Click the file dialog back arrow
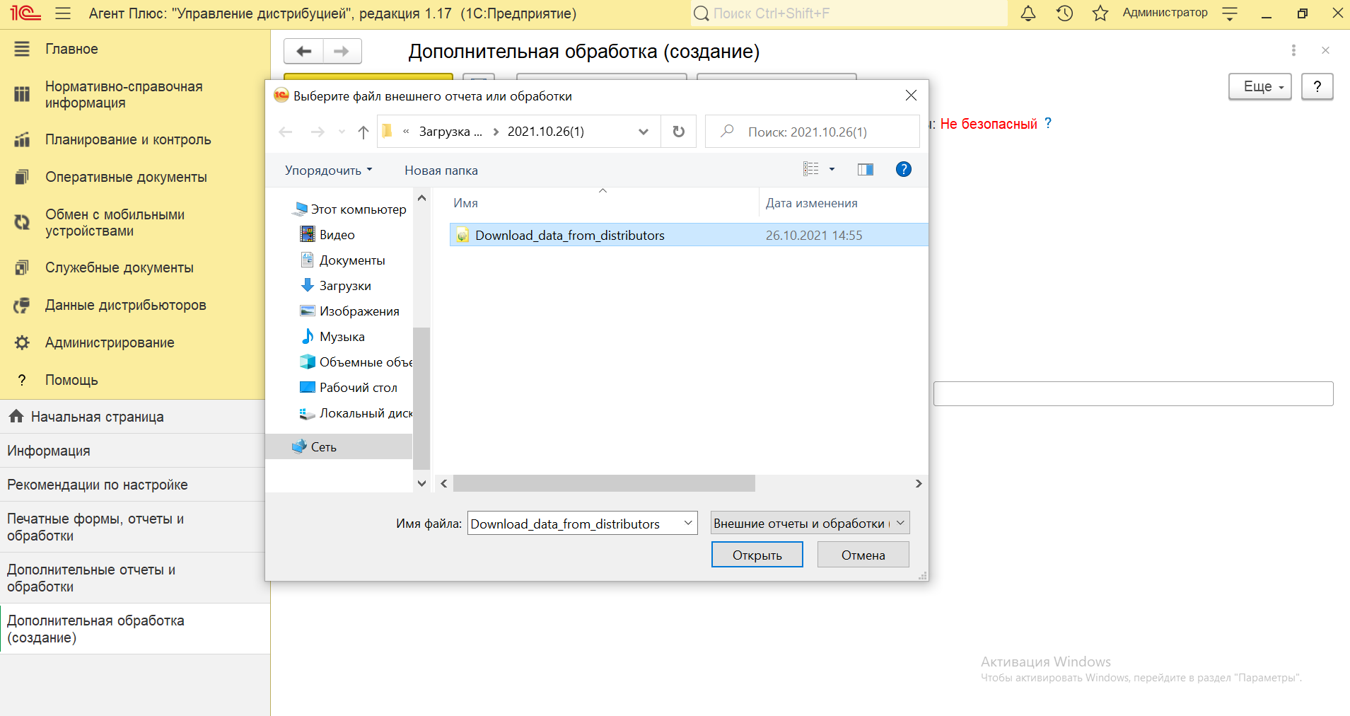The height and width of the screenshot is (716, 1350). click(286, 132)
